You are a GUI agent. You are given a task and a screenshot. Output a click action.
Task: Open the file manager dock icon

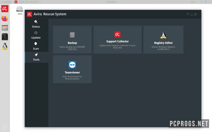pos(5,28)
